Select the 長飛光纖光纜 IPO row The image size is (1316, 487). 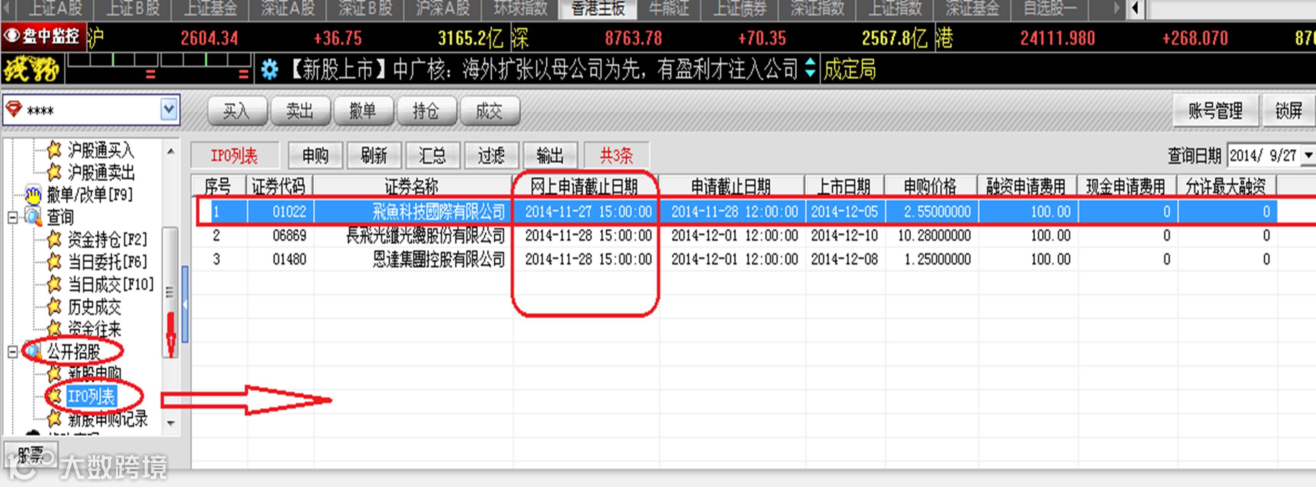coord(426,235)
